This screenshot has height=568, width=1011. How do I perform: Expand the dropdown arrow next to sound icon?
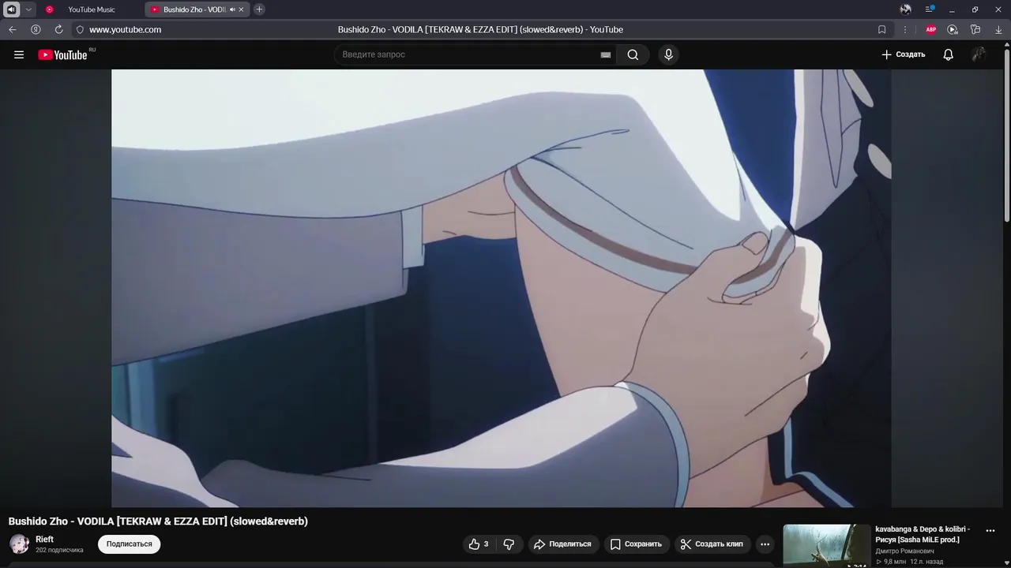(x=28, y=9)
